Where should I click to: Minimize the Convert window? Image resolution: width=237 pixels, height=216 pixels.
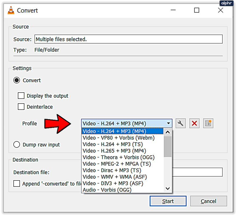(173, 10)
